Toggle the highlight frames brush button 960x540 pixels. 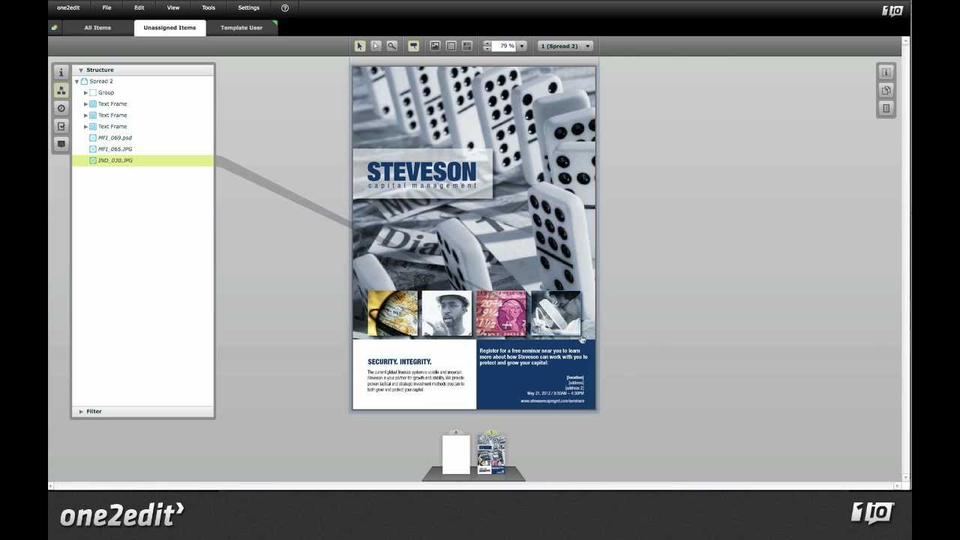click(x=413, y=46)
